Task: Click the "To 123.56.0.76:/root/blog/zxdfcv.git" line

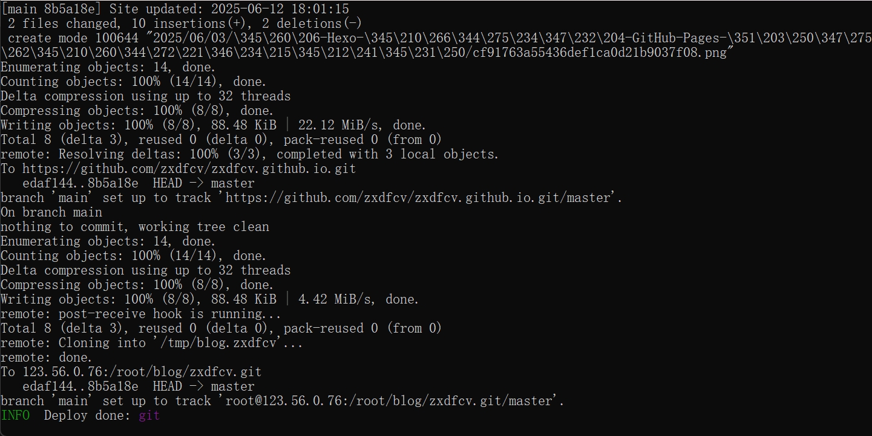Action: tap(131, 372)
